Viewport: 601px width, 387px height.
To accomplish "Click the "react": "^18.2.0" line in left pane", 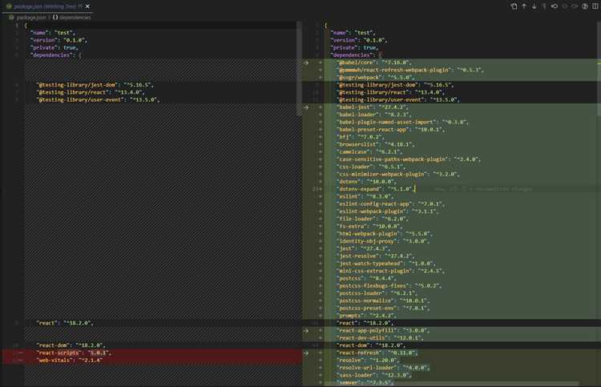I will 65,323.
